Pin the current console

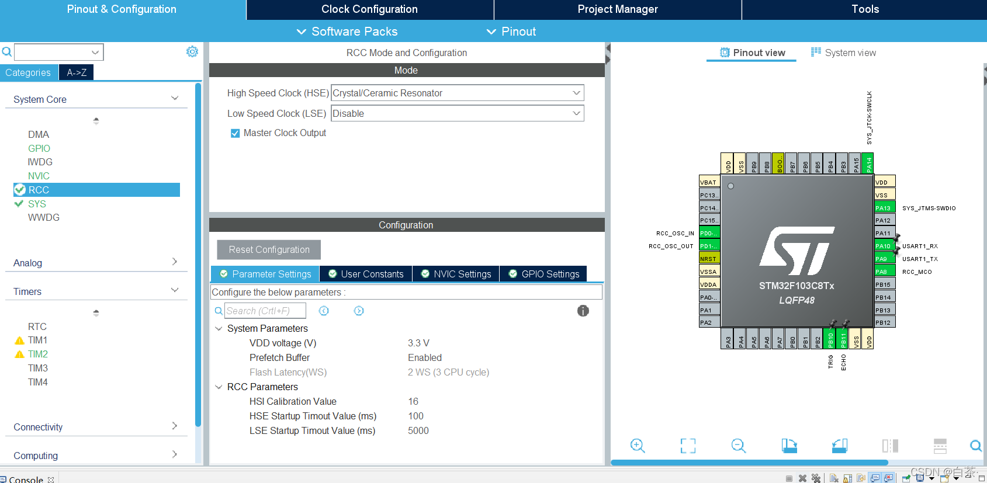pos(906,478)
